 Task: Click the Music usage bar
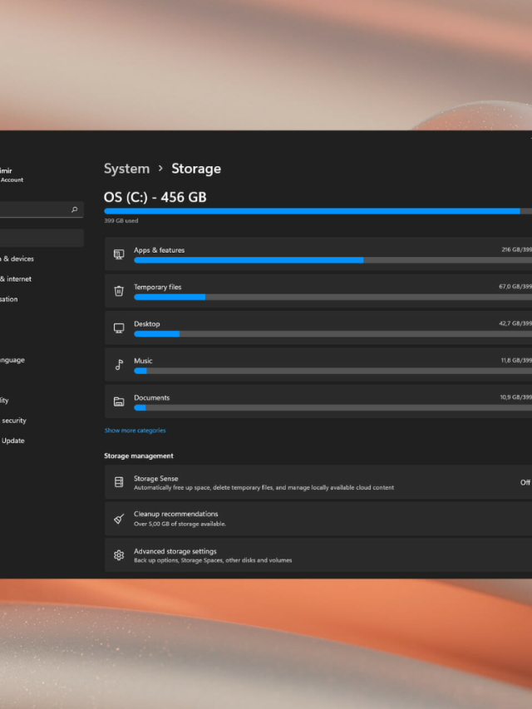(333, 371)
